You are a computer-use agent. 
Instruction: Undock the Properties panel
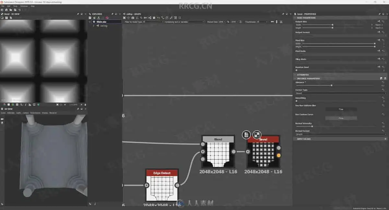pos(383,14)
